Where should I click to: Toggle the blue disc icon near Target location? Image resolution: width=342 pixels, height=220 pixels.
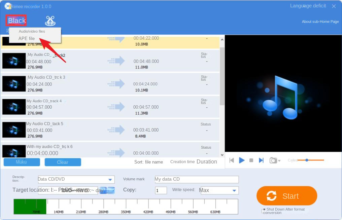tap(107, 190)
